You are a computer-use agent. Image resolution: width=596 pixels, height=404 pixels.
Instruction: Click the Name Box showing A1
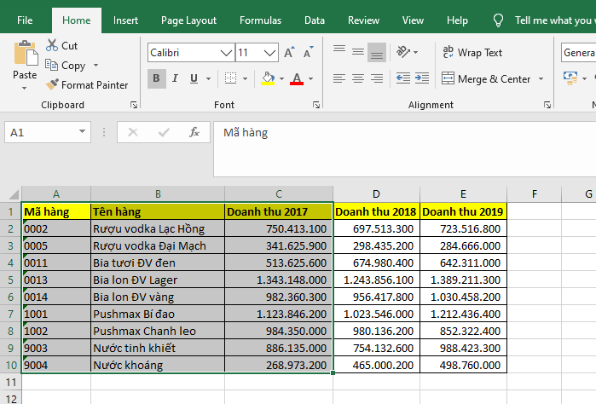[41, 132]
